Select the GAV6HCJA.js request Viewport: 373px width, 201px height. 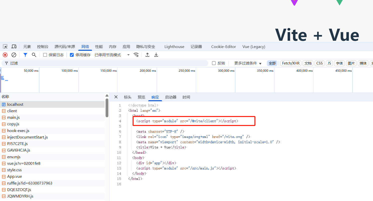(x=52, y=150)
